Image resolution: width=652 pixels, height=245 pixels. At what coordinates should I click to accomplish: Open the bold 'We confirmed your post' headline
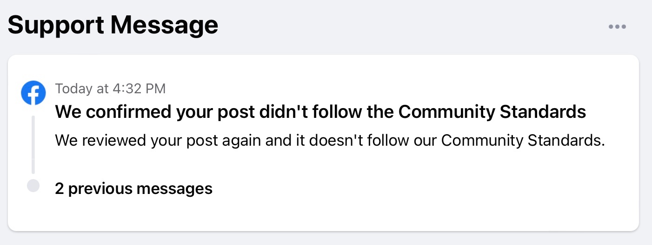coord(320,112)
